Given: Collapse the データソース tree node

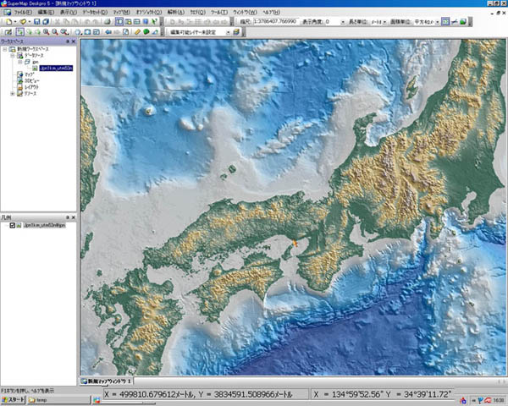Looking at the screenshot, I should click(x=12, y=56).
